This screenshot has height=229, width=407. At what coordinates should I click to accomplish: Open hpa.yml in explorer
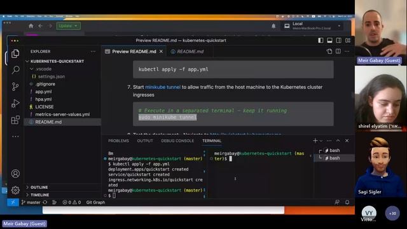coord(43,99)
